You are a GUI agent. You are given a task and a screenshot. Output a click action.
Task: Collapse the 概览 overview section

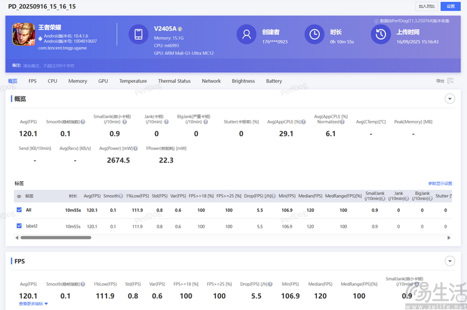(x=450, y=99)
